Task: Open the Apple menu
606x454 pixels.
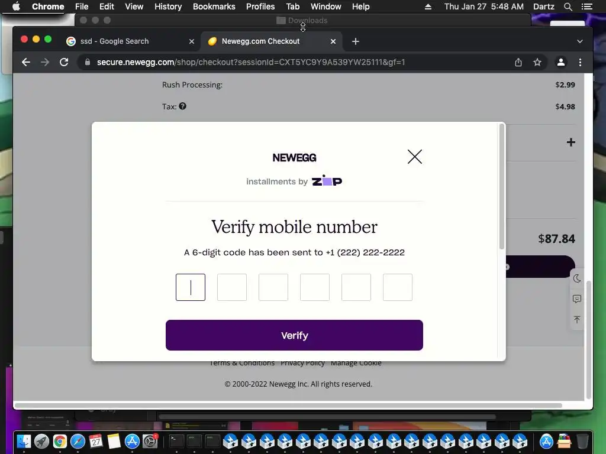Action: click(16, 7)
